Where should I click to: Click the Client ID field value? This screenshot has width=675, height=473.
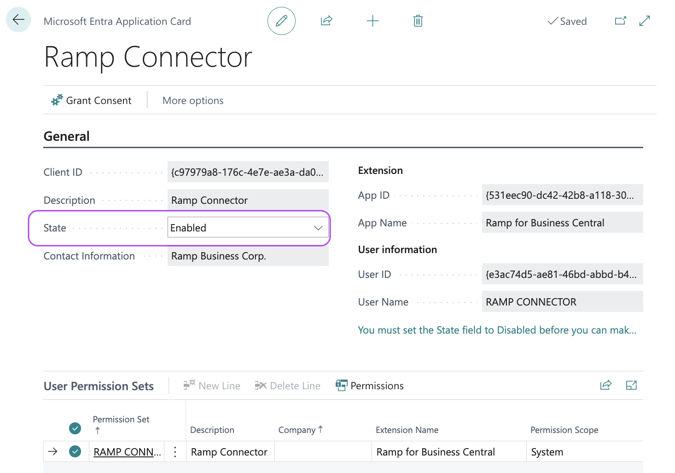pos(248,172)
